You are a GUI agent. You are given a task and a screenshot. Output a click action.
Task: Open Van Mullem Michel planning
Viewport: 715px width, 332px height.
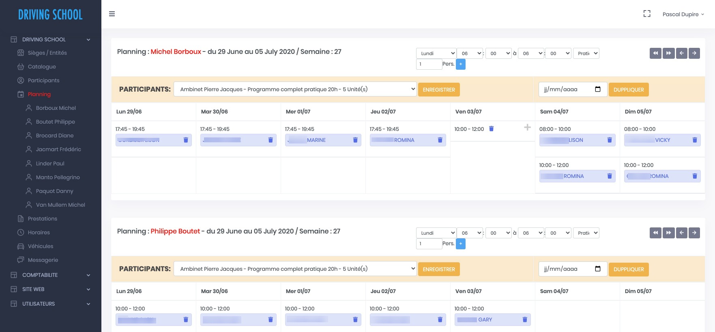[60, 205]
